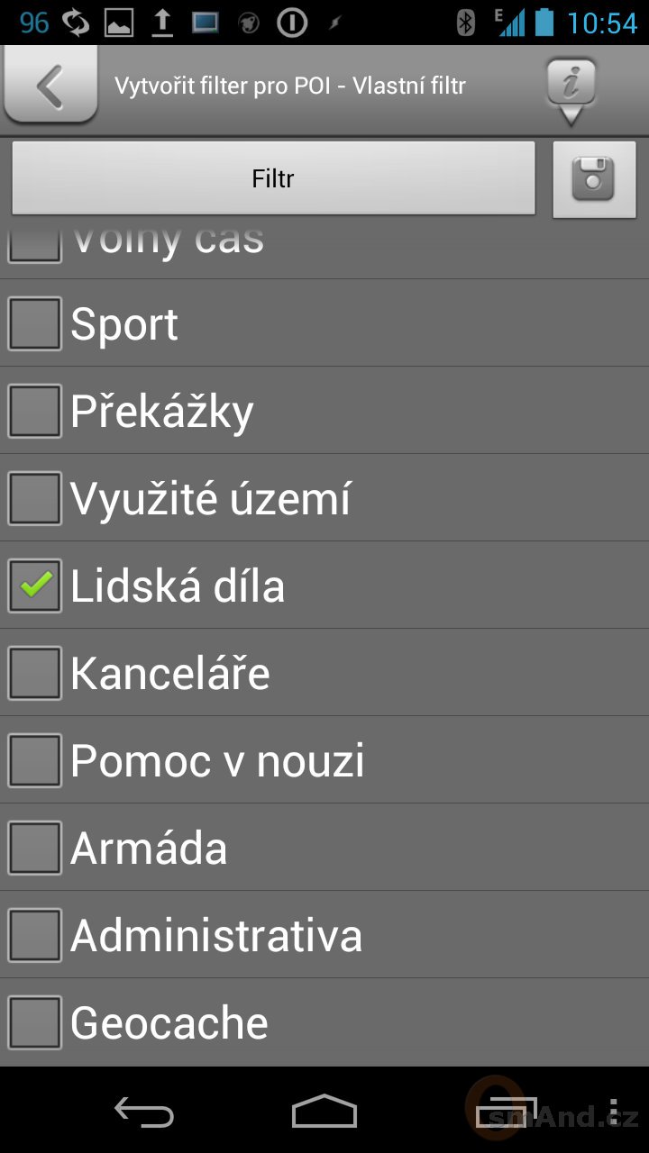The height and width of the screenshot is (1153, 649).
Task: Tap the sync icon in status bar
Action: pyautogui.click(x=76, y=23)
